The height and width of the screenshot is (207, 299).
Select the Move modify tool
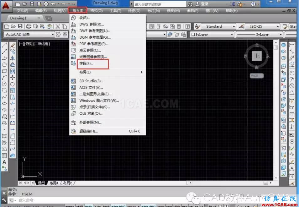coord(13,78)
